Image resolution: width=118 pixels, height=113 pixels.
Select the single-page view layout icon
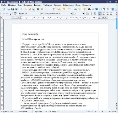click(x=86, y=111)
